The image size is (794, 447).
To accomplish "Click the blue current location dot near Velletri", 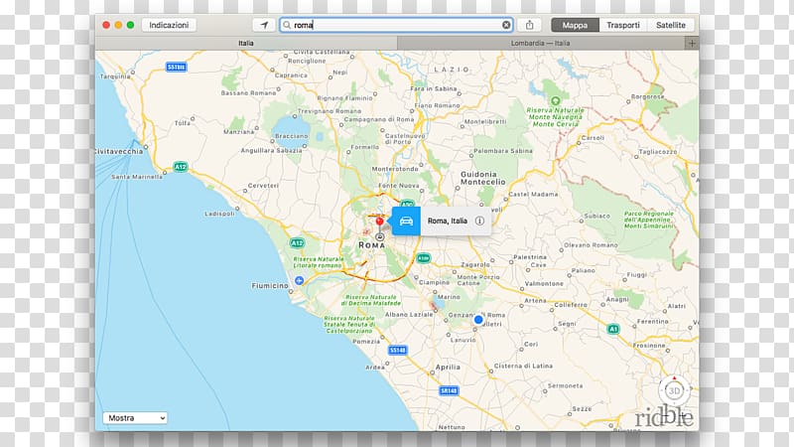I will (478, 319).
